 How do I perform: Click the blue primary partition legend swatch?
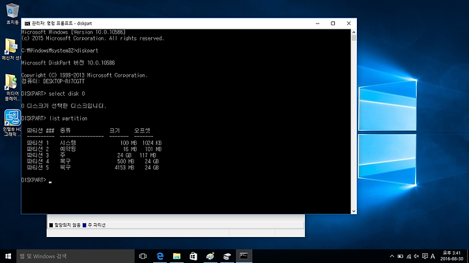point(84,225)
